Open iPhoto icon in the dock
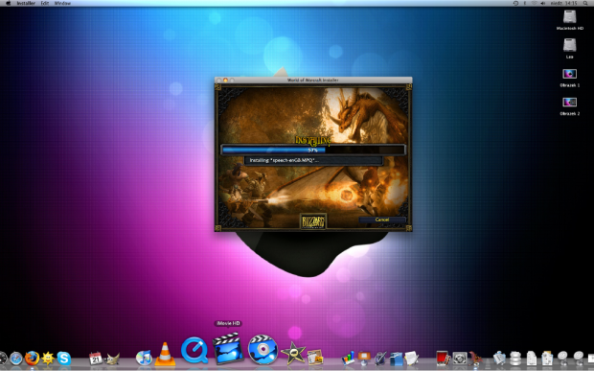Image resolution: width=594 pixels, height=371 pixels. coord(315,358)
